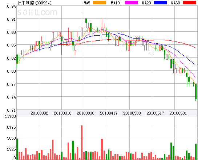This screenshot has width=218, height=160.
Task: Click the 0.88 price axis label
Action: 11,32
